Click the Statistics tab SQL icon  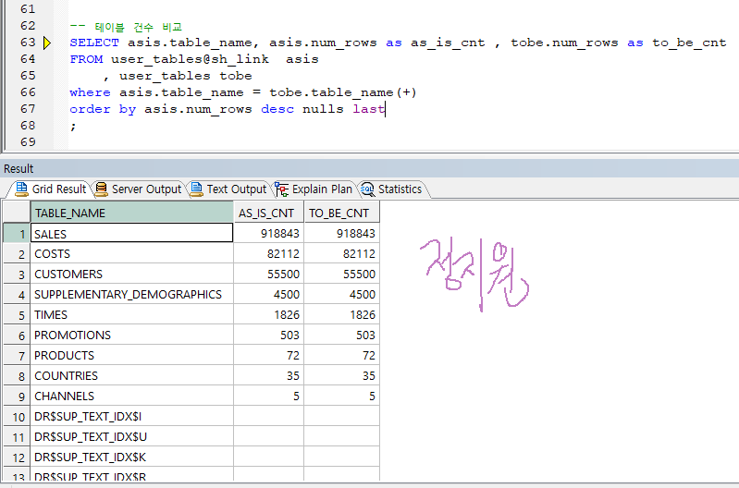coord(367,189)
